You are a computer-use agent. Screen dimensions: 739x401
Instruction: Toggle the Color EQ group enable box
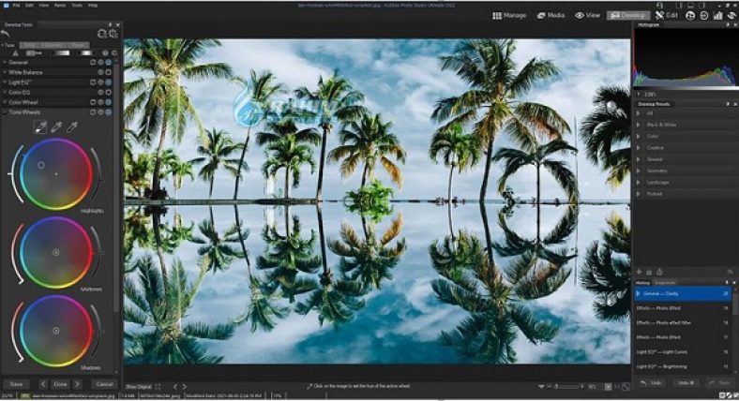[109, 92]
